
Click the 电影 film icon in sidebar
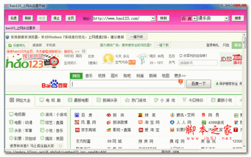tap(11, 122)
